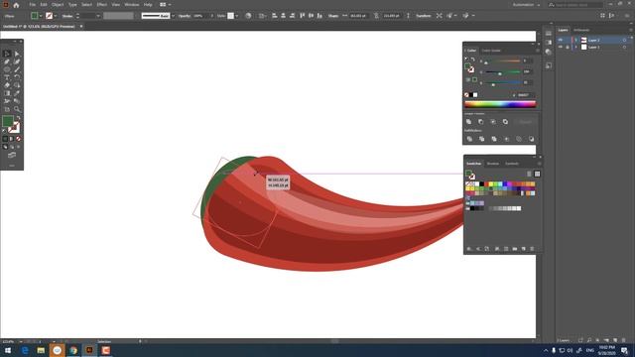This screenshot has width=635, height=357.
Task: Click the shape height input field
Action: (x=391, y=16)
